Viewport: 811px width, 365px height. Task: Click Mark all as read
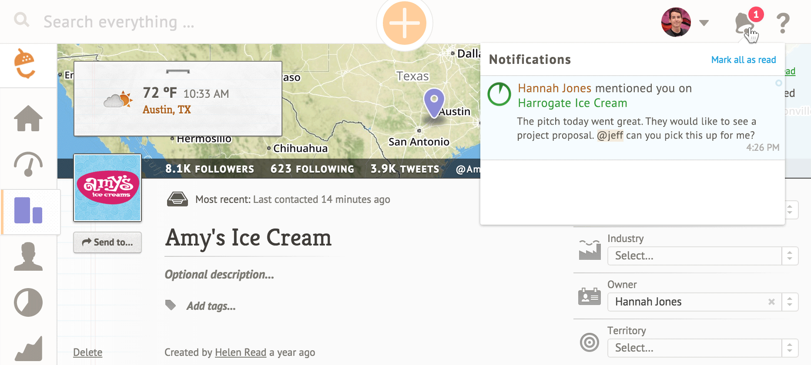point(744,60)
